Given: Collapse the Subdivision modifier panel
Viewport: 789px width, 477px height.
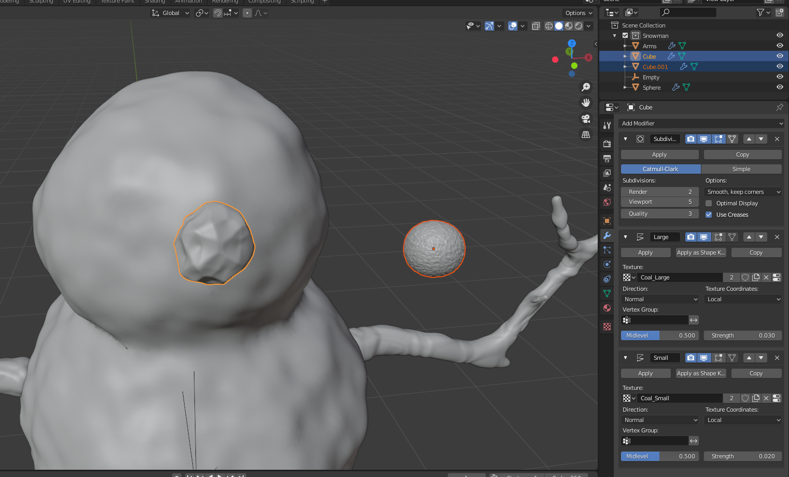Looking at the screenshot, I should click(625, 139).
